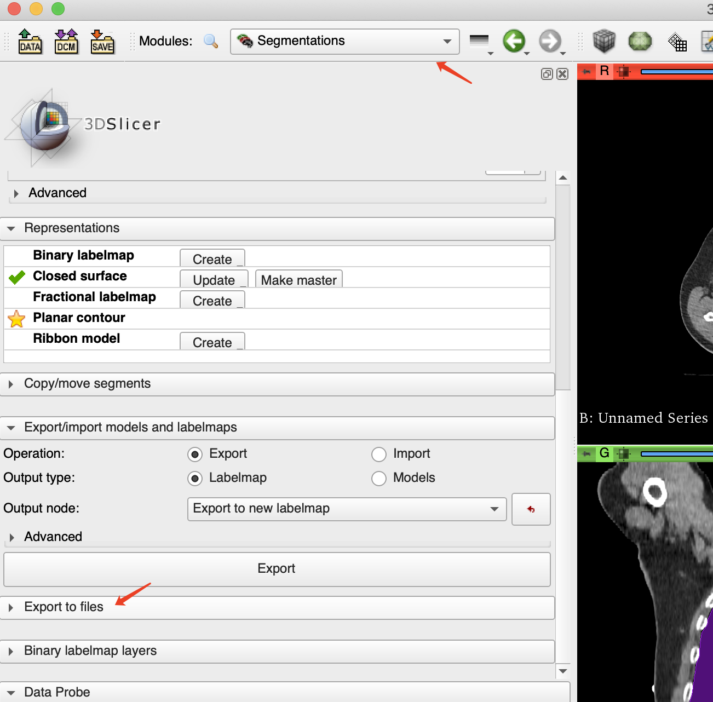Select the Import operation radio button
713x702 pixels.
pos(379,454)
